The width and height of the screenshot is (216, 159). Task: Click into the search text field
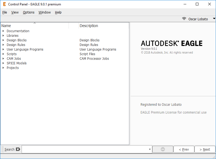[x=85, y=149]
